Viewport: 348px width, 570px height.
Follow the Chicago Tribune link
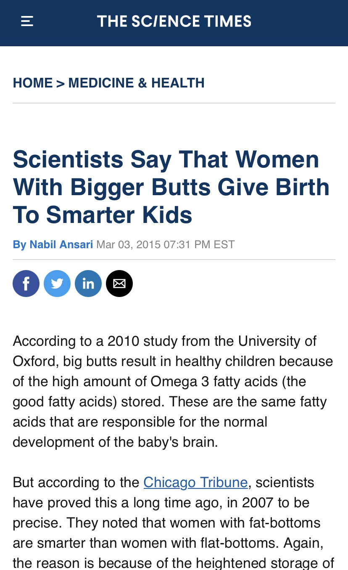195,482
